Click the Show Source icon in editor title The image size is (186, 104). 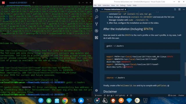[x=175, y=10]
